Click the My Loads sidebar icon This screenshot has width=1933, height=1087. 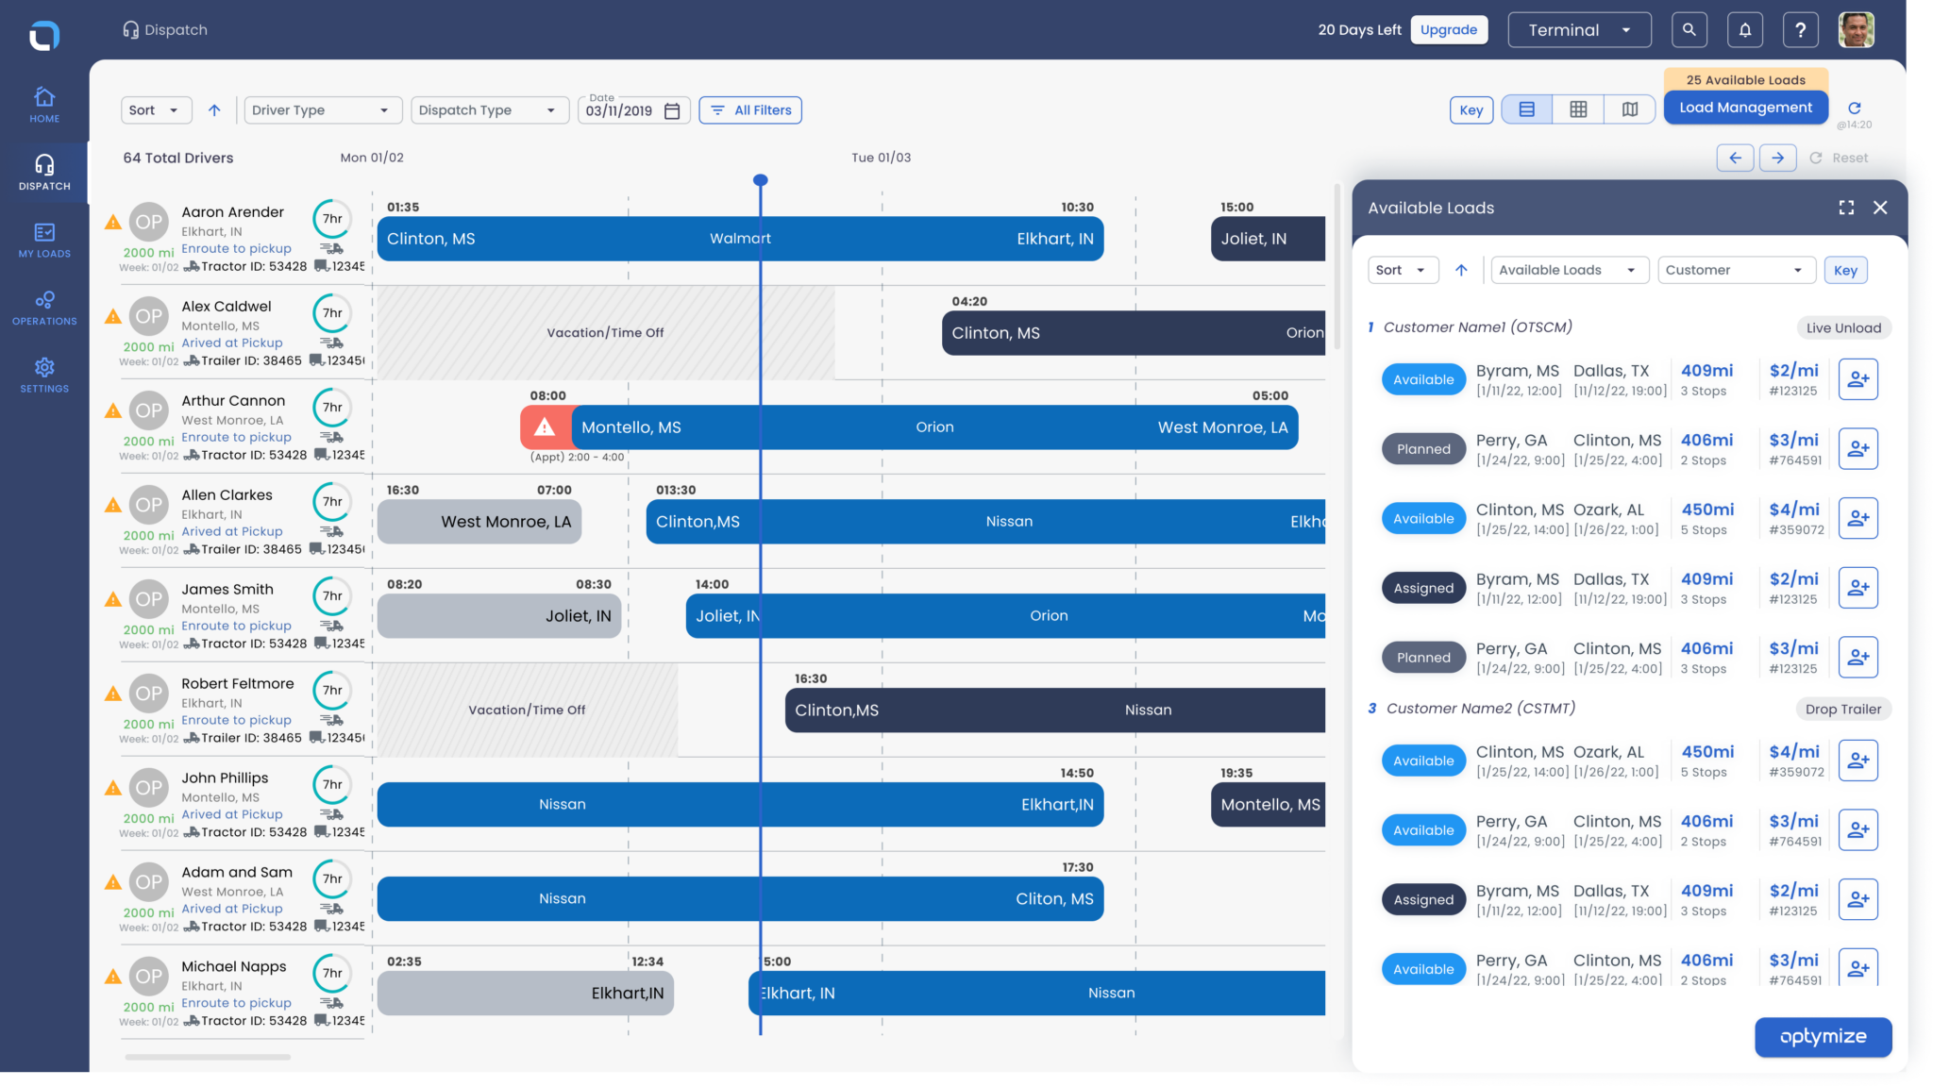point(43,239)
